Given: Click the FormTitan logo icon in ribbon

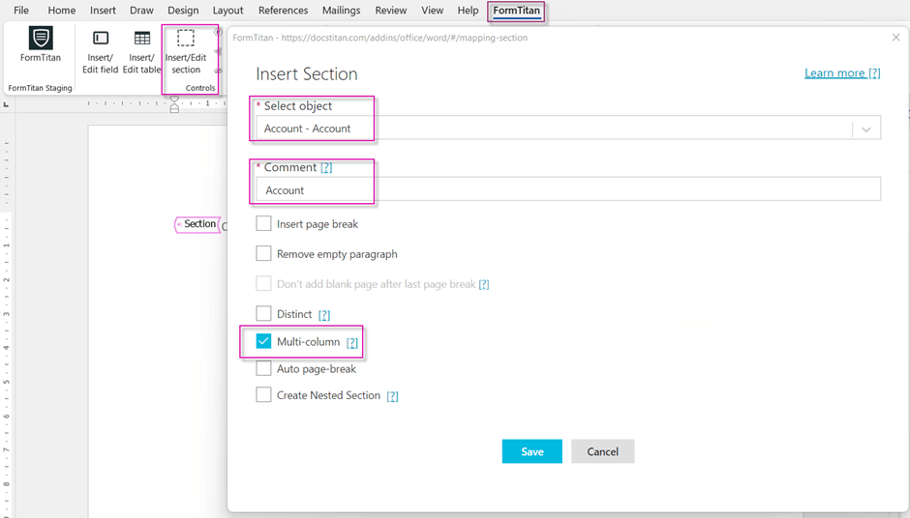Looking at the screenshot, I should click(41, 39).
